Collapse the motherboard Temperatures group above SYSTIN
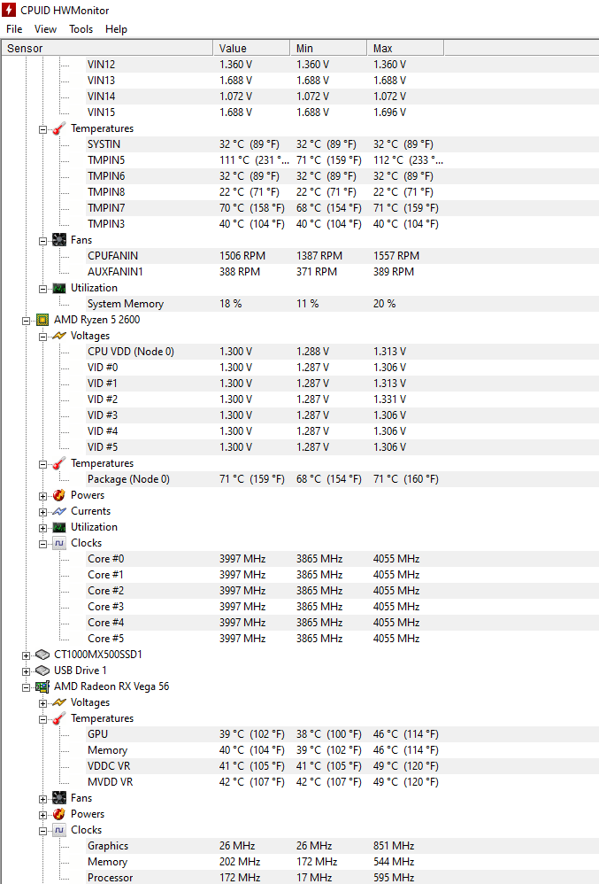The height and width of the screenshot is (884, 599). coord(42,129)
